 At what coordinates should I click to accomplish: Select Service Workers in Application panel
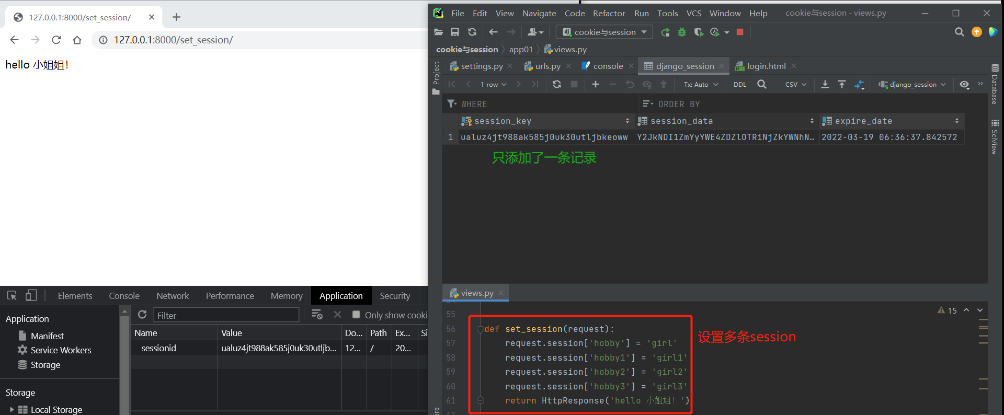(61, 350)
